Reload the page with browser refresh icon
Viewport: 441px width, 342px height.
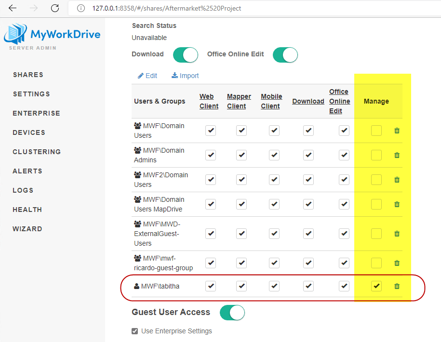55,8
